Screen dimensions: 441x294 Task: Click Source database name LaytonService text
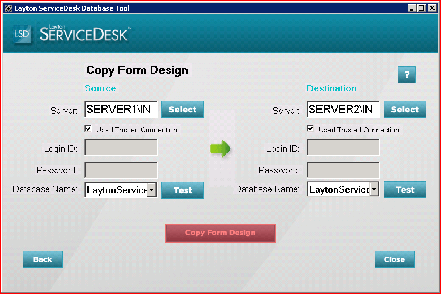tap(117, 190)
